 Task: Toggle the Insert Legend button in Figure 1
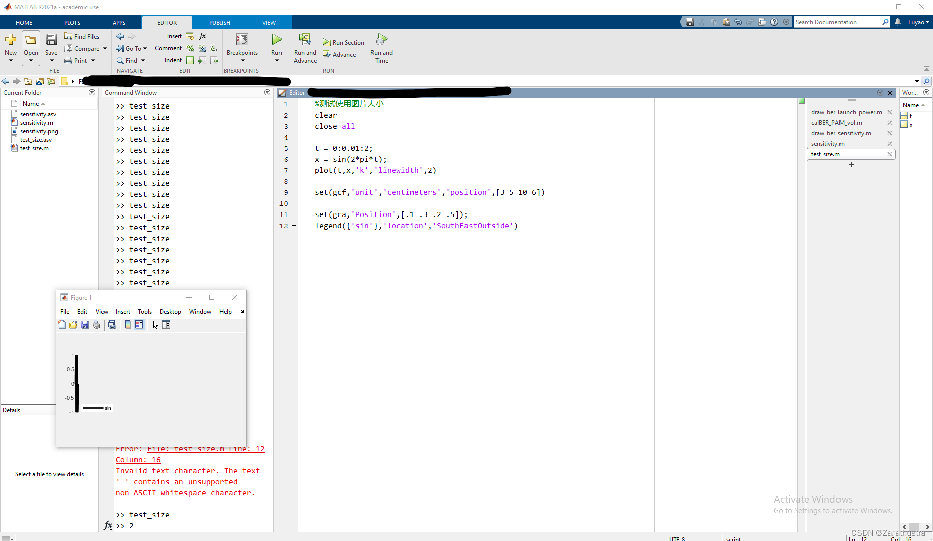[x=139, y=325]
